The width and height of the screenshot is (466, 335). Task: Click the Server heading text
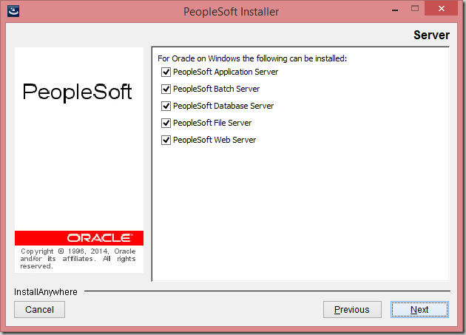[x=431, y=35]
